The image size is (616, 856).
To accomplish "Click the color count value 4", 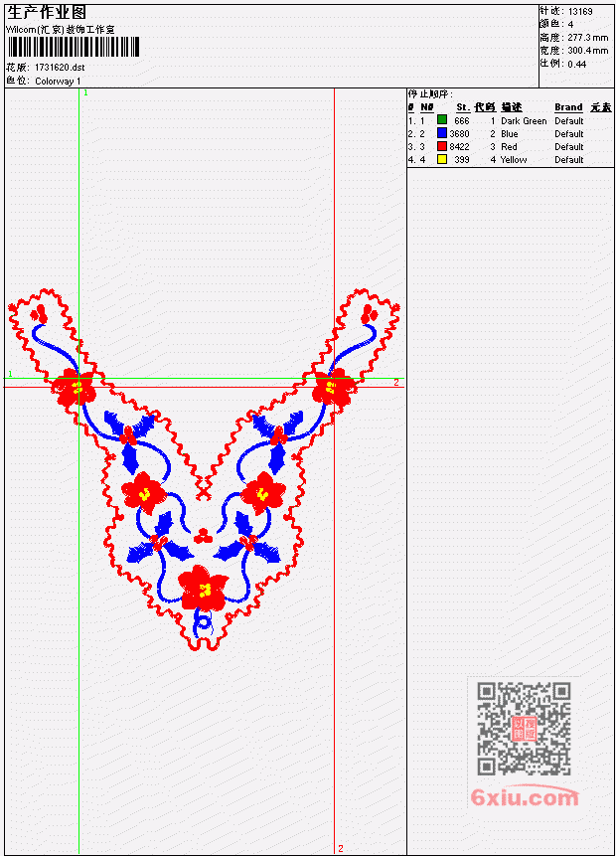I will tap(570, 25).
